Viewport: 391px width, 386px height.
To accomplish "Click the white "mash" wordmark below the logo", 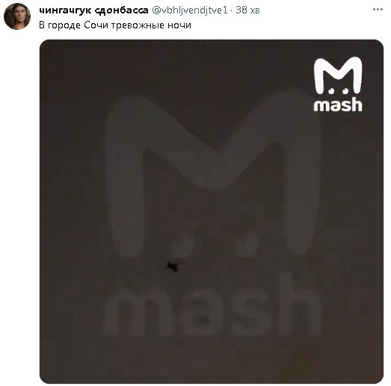I will (338, 104).
